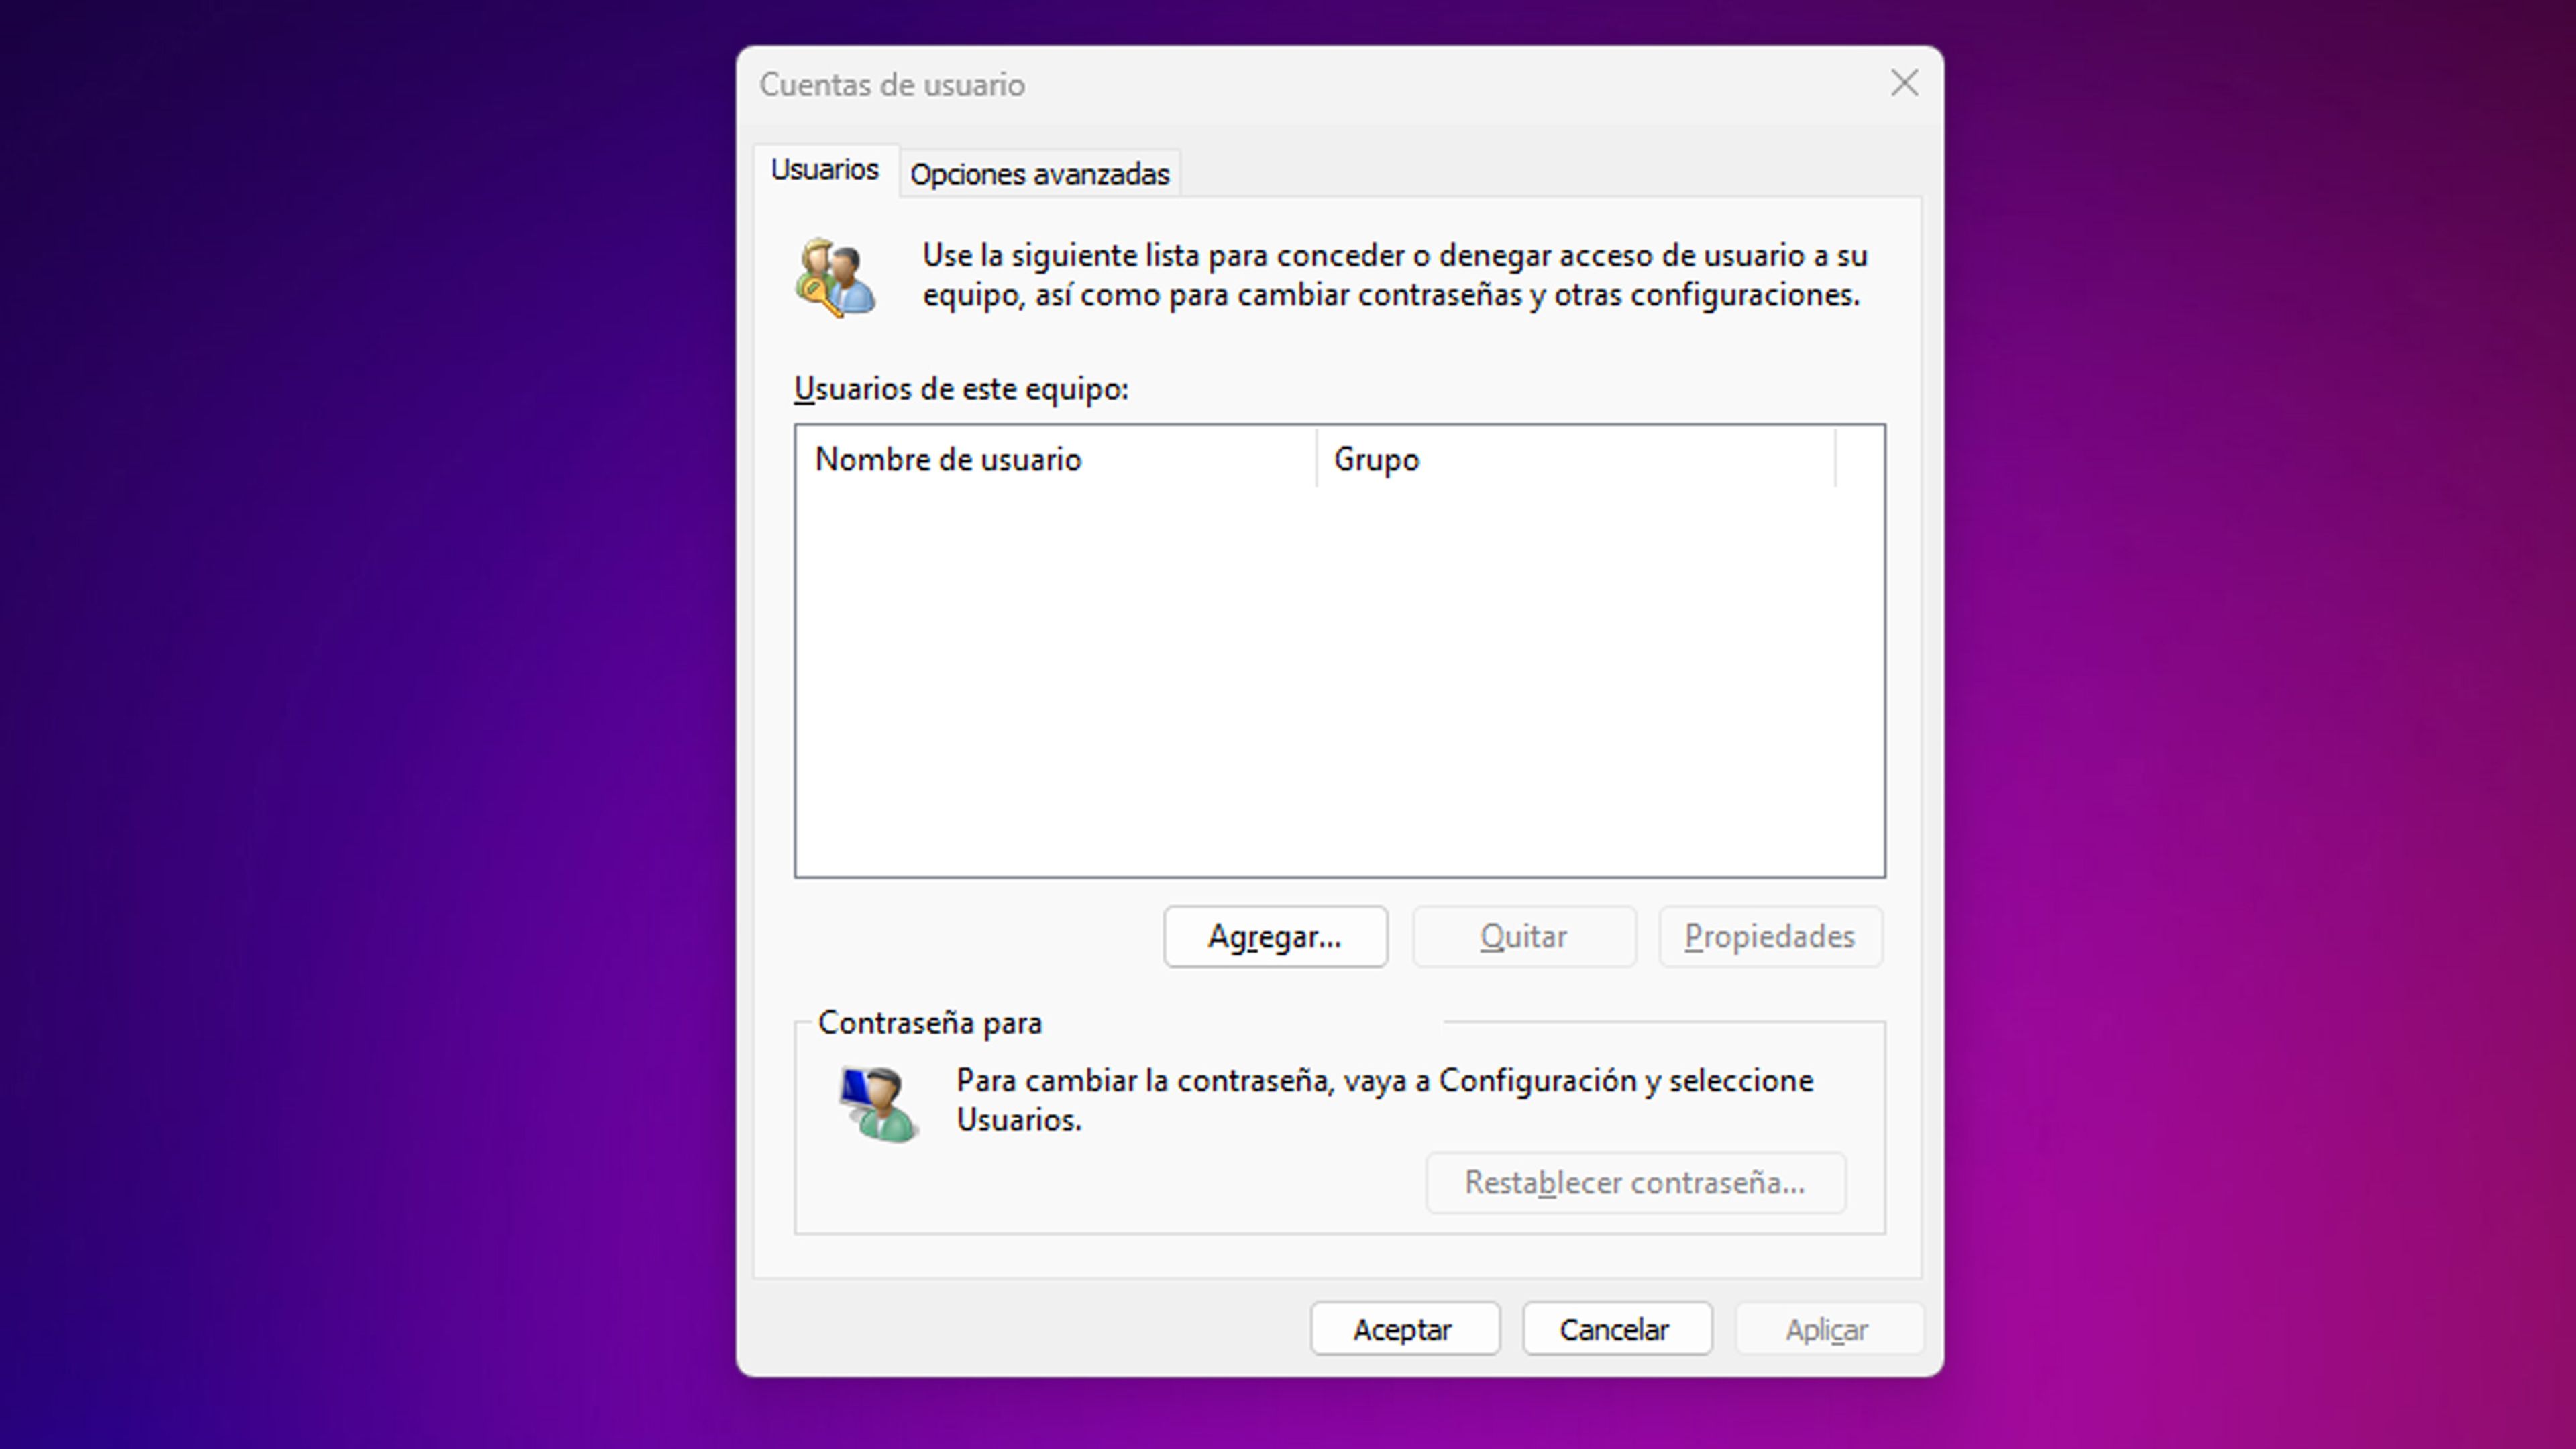Click the Contraseña para group label
The width and height of the screenshot is (2576, 1449).
[x=930, y=1023]
